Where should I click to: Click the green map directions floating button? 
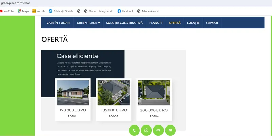(x=158, y=130)
